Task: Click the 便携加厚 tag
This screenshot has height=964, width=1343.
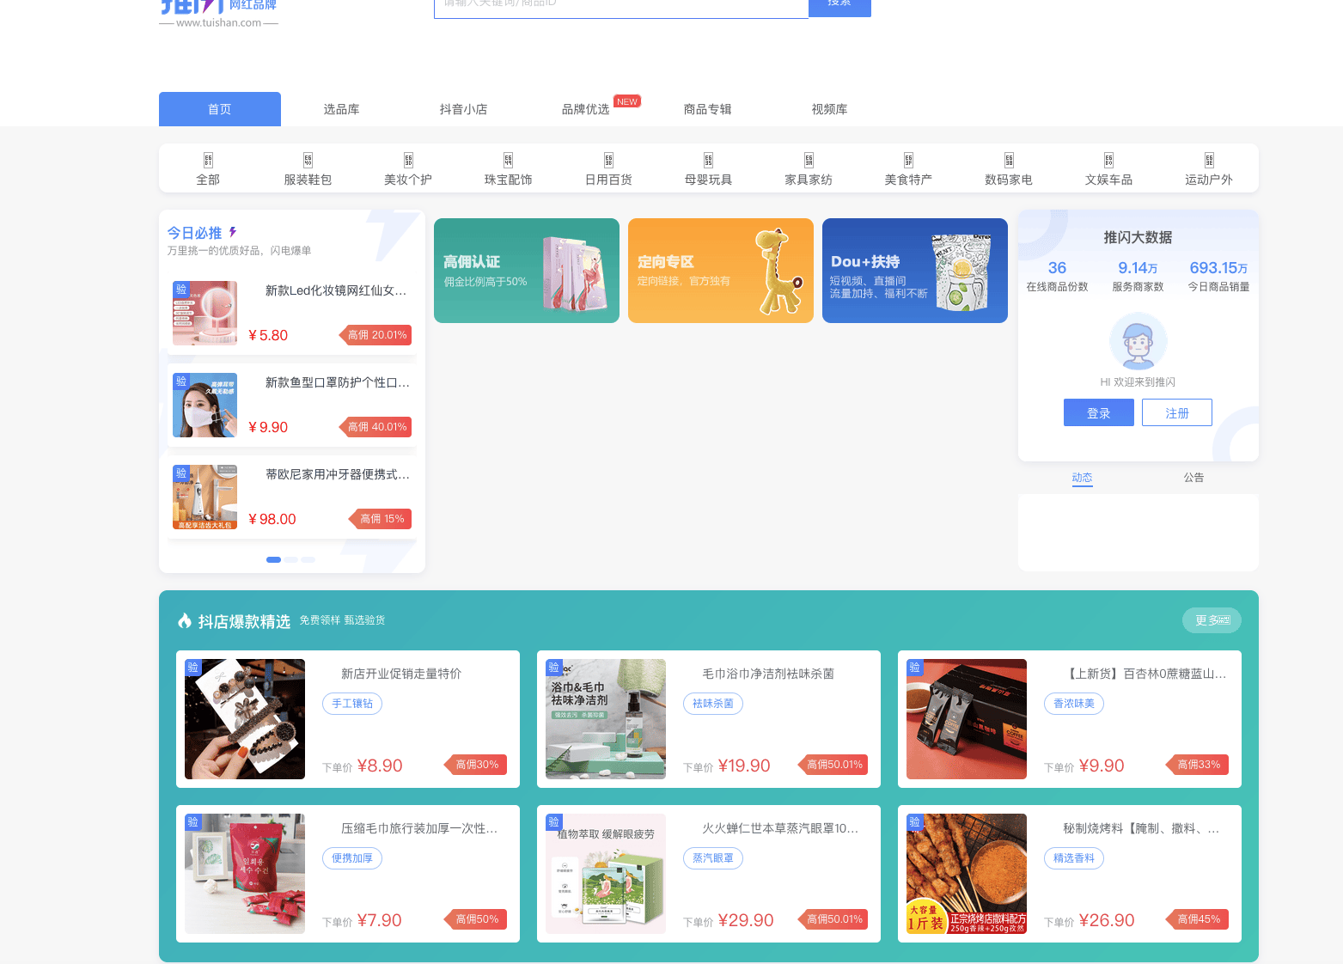Action: tap(352, 858)
